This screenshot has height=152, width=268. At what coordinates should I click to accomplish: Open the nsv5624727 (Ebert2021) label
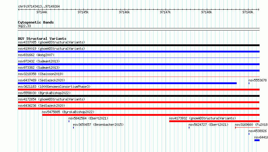click(x=208, y=125)
